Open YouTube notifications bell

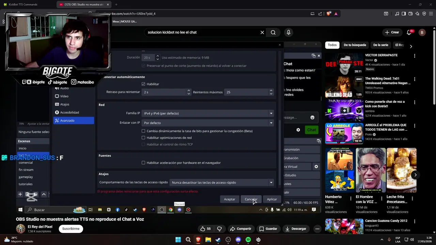click(x=409, y=32)
